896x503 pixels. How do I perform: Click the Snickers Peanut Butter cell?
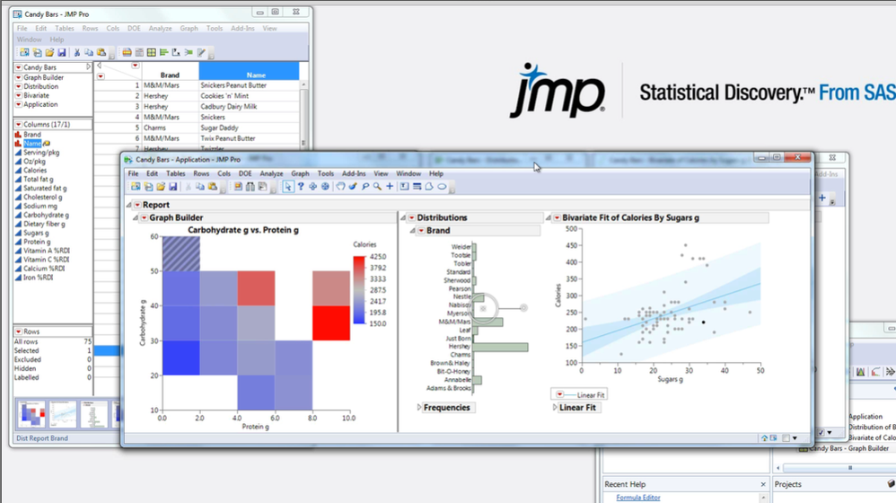pyautogui.click(x=249, y=85)
